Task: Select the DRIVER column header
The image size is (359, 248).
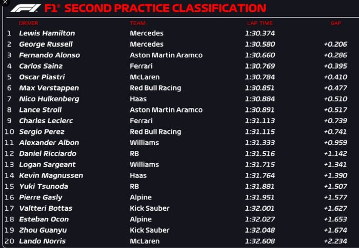Action: click(29, 24)
